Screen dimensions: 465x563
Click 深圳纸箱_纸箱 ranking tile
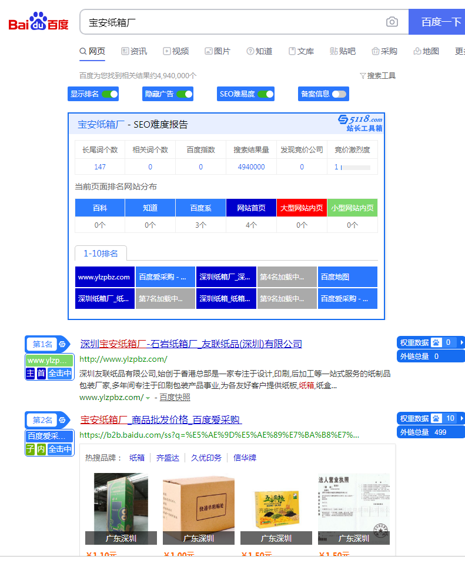click(x=226, y=298)
